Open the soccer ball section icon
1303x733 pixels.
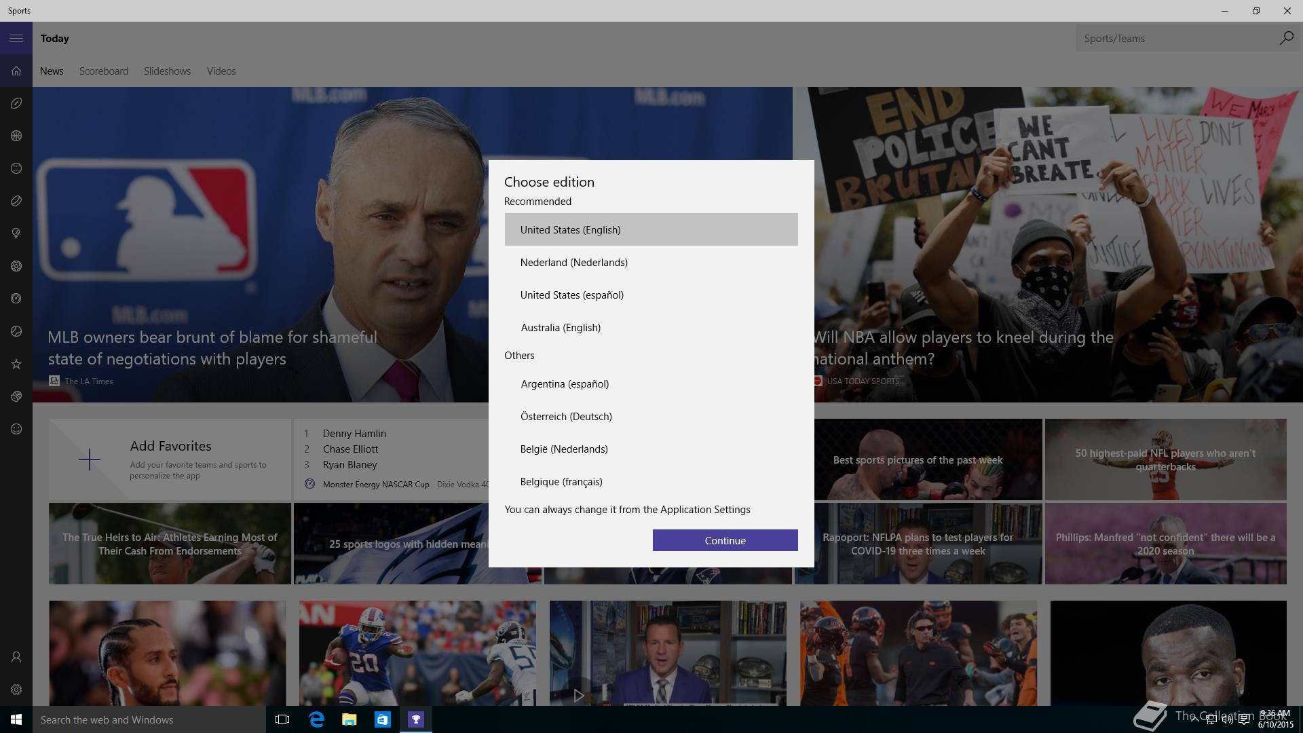[x=16, y=266]
